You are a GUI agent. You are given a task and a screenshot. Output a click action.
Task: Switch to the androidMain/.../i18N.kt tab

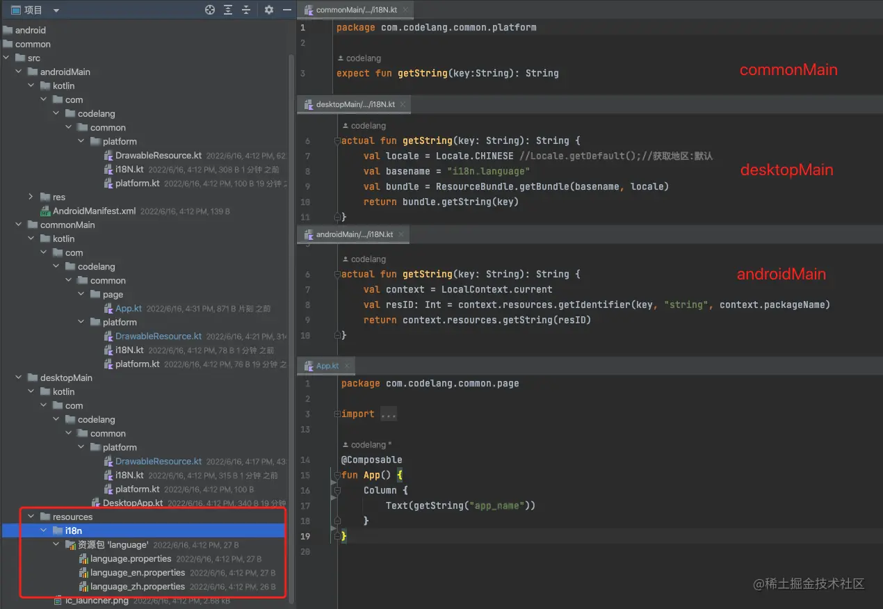(354, 235)
